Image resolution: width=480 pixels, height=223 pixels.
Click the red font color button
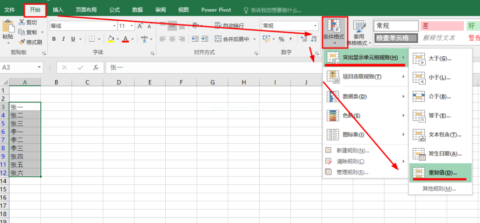point(125,39)
